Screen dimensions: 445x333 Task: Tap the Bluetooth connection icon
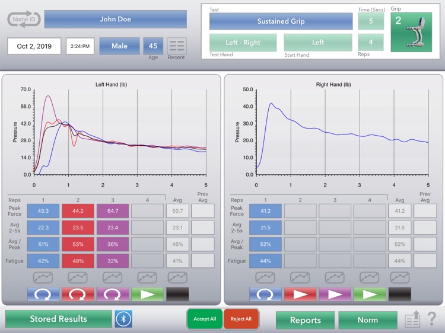[123, 319]
